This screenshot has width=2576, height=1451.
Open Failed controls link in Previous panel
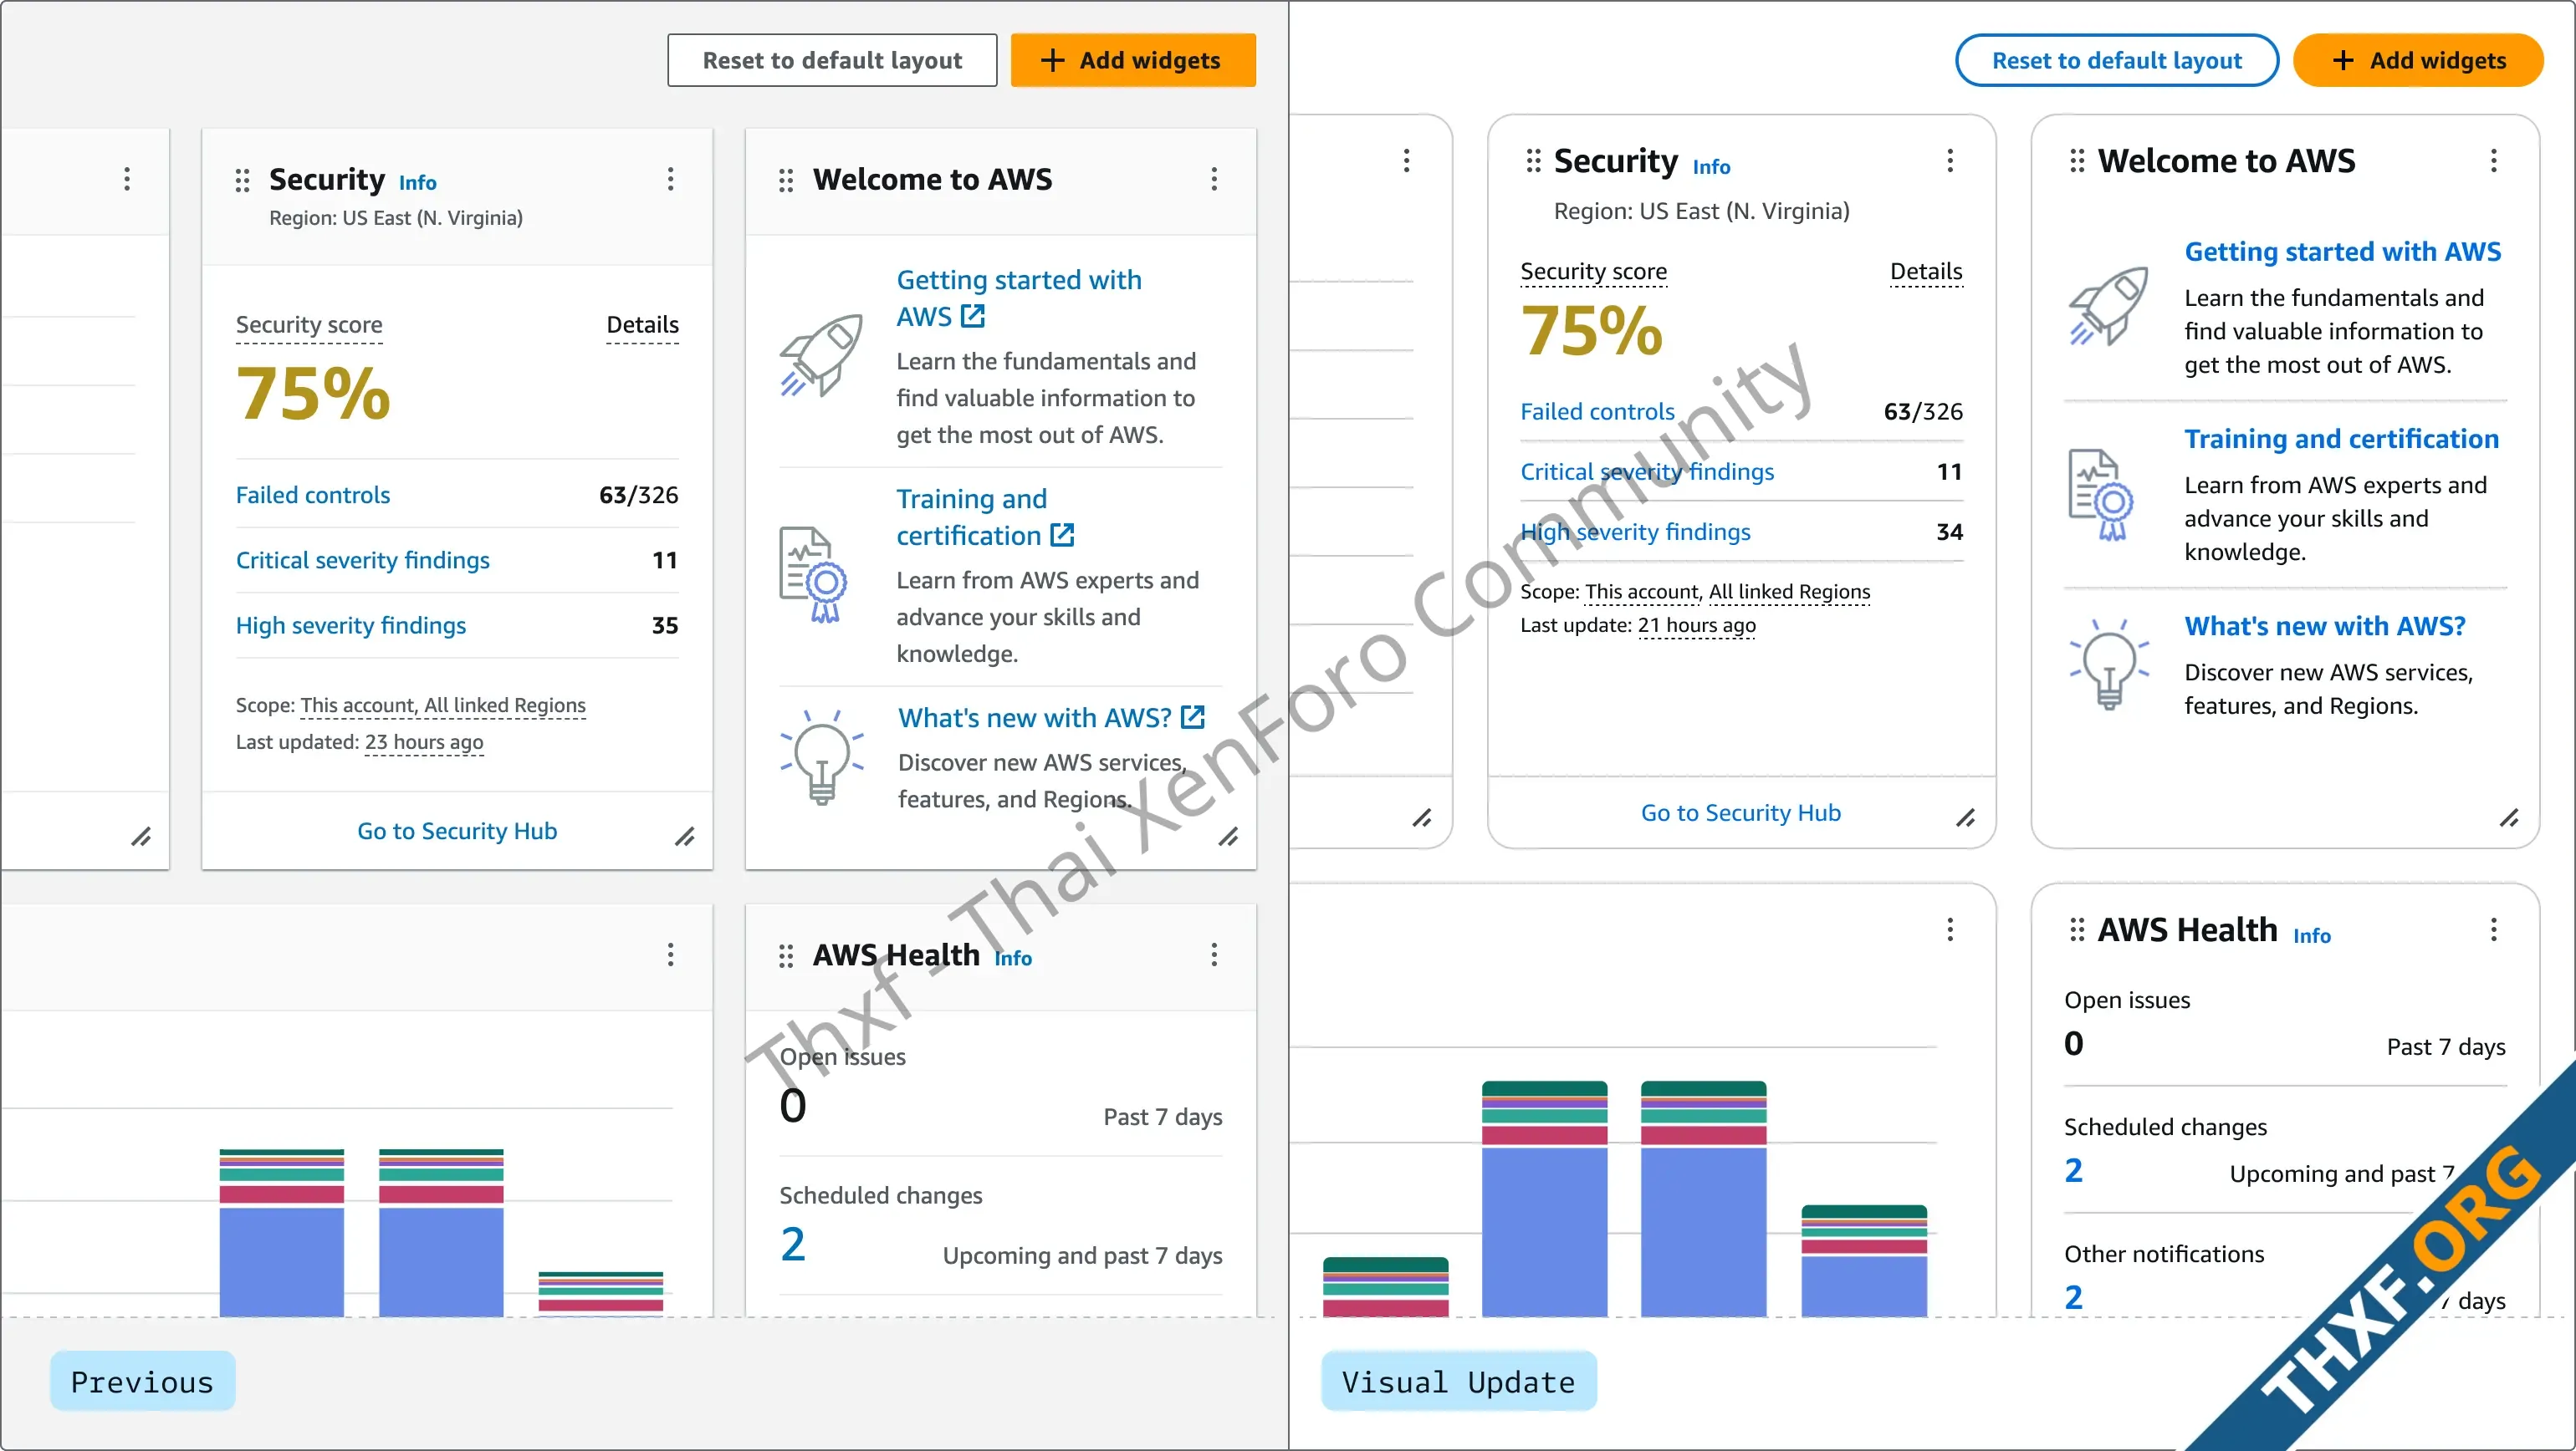(313, 495)
